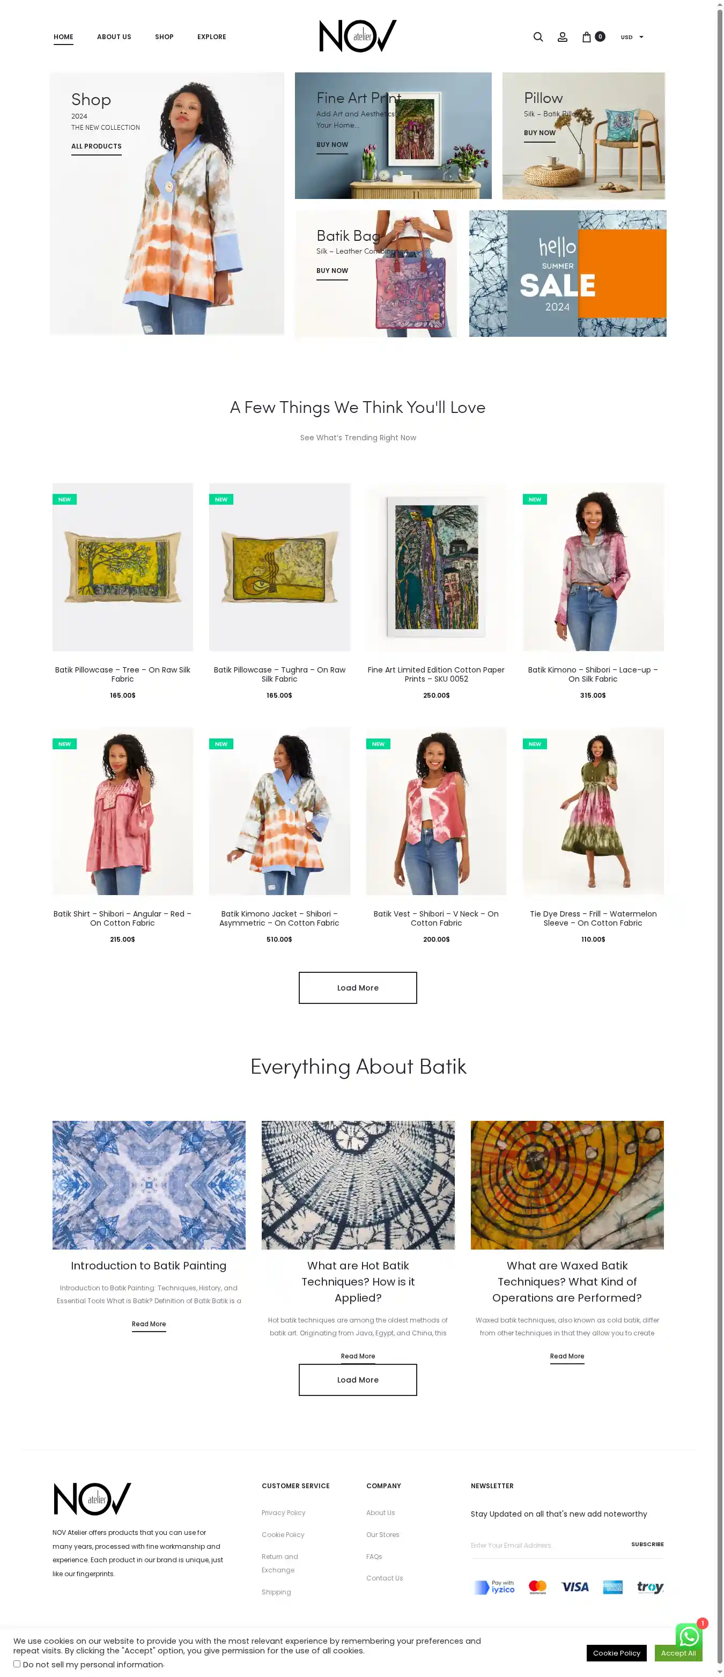
Task: Open the Batik Pillowcase Tree product image
Action: [122, 566]
